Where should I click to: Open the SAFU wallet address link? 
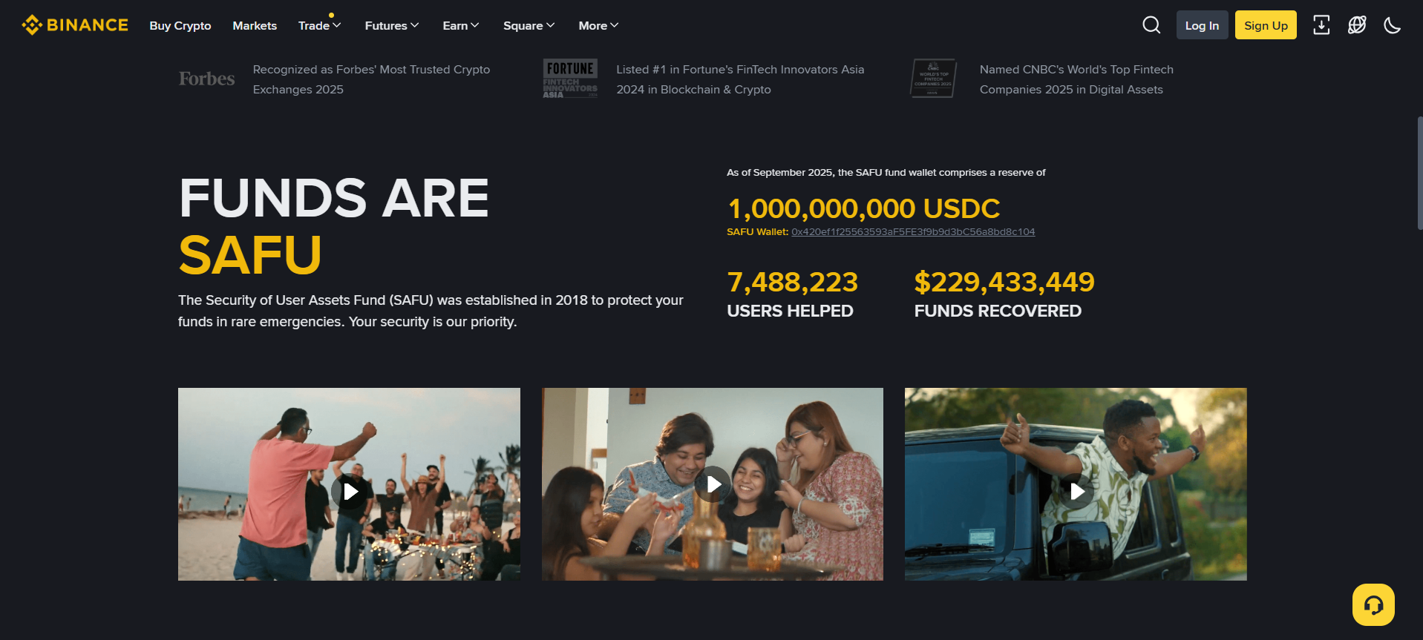pos(912,232)
